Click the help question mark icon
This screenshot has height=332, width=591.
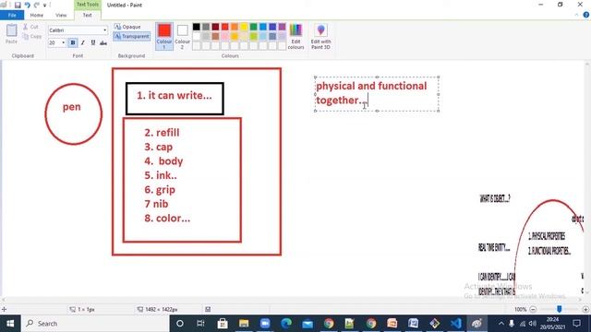pos(586,15)
